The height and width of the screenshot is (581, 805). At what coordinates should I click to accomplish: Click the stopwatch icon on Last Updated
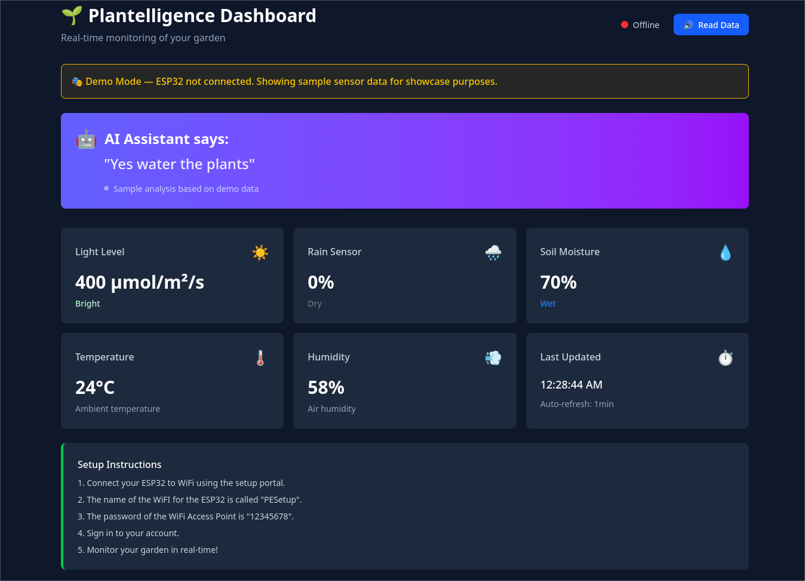tap(726, 357)
